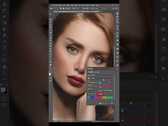
Task: Select the Move tool
Action: point(50,14)
